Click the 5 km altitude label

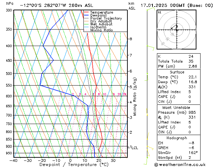point(131,87)
